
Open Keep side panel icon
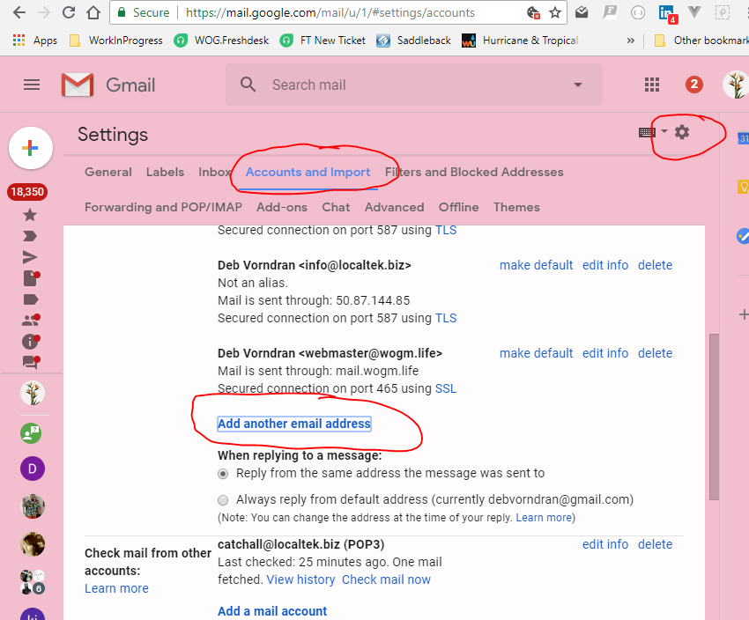click(x=743, y=186)
